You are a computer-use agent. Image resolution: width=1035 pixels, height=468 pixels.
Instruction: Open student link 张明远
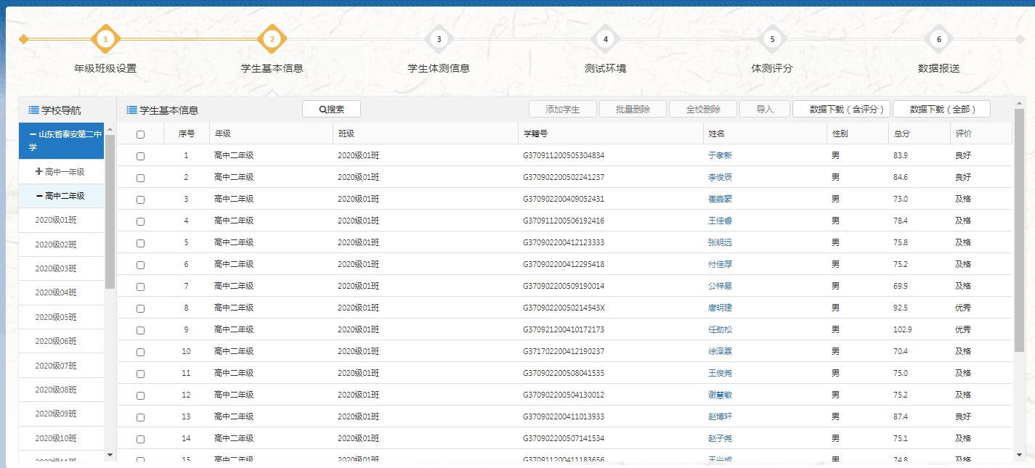click(720, 242)
